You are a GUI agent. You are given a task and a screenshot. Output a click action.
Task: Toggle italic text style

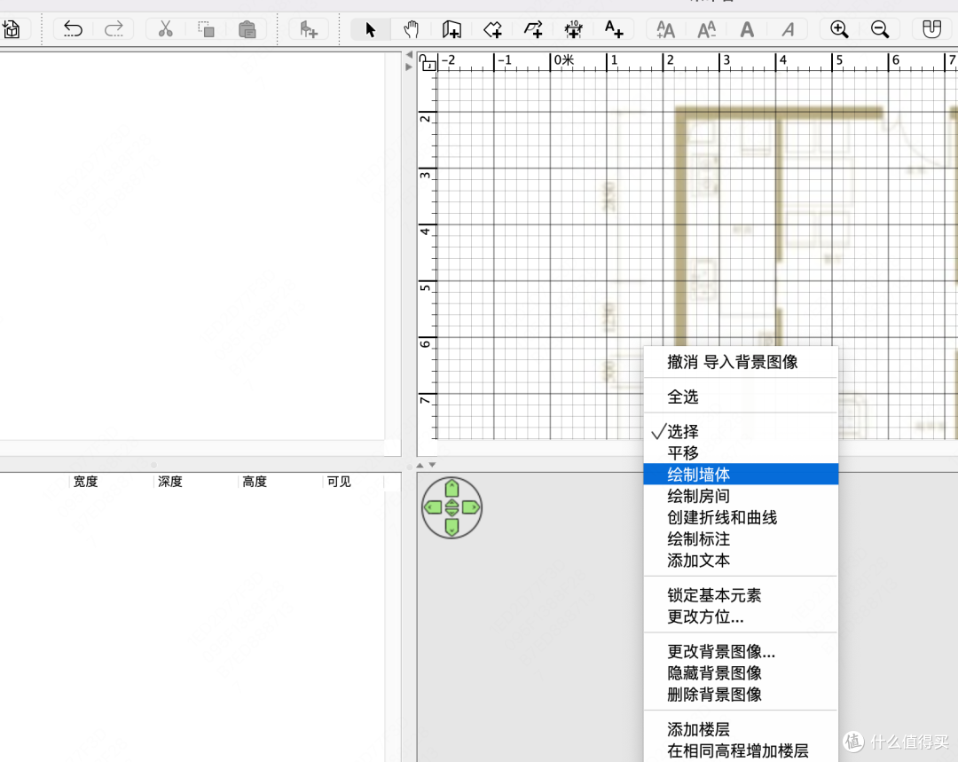pyautogui.click(x=788, y=28)
